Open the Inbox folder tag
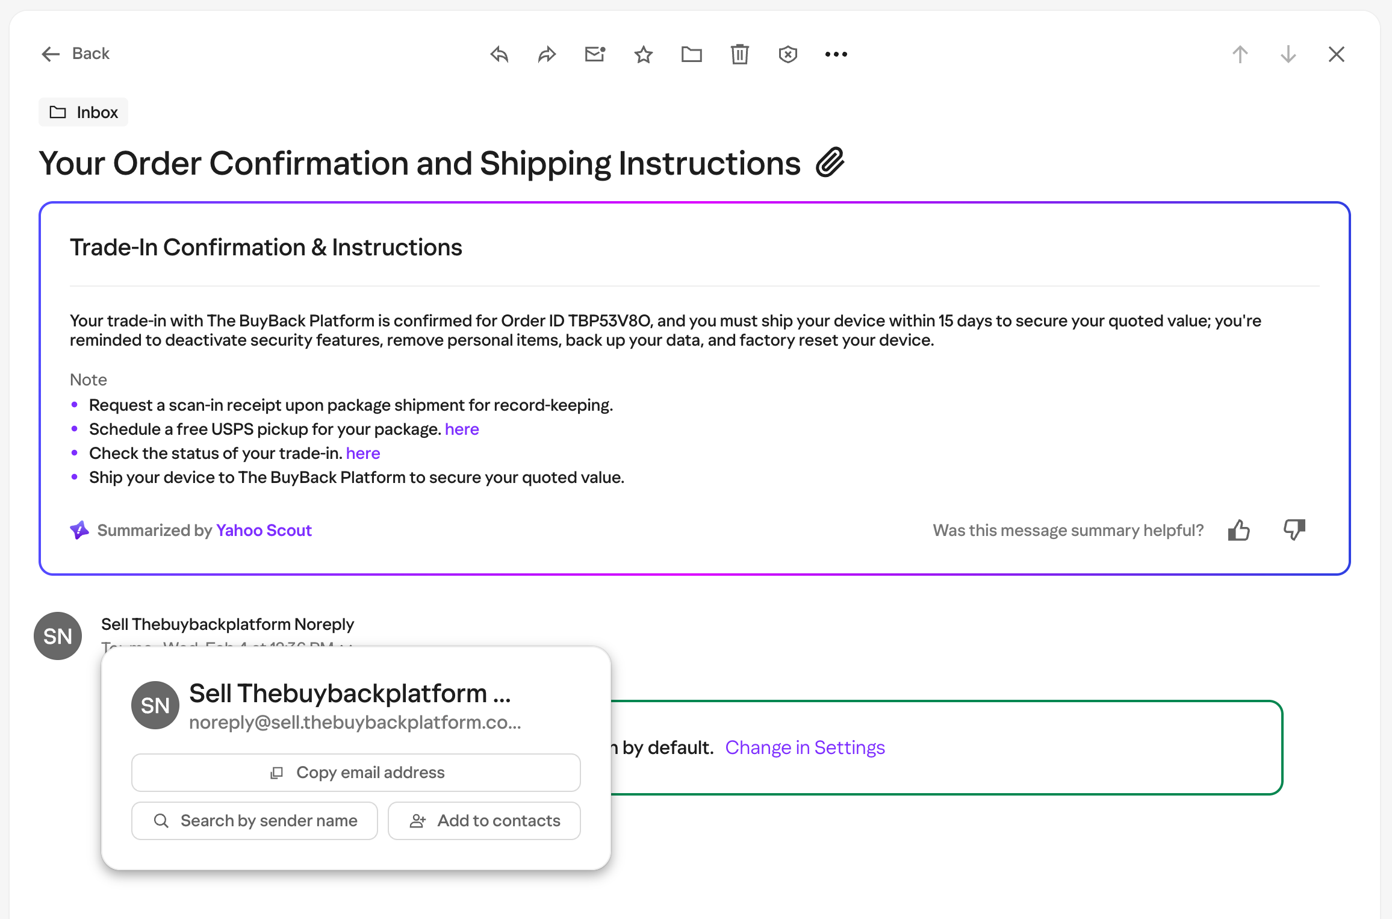The image size is (1392, 919). [x=83, y=112]
